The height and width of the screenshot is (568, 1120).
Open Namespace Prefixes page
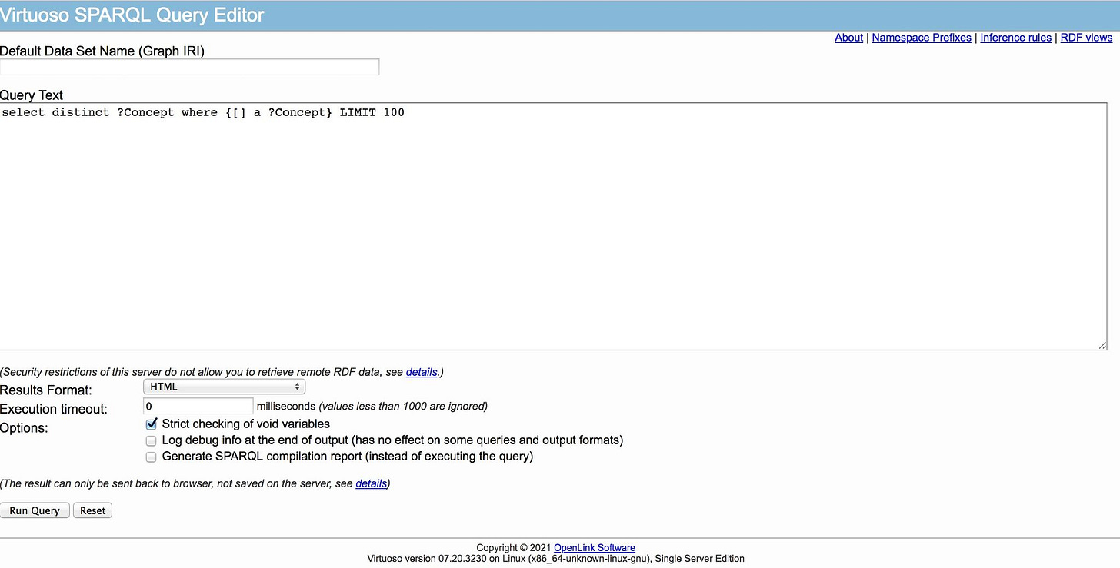point(922,38)
